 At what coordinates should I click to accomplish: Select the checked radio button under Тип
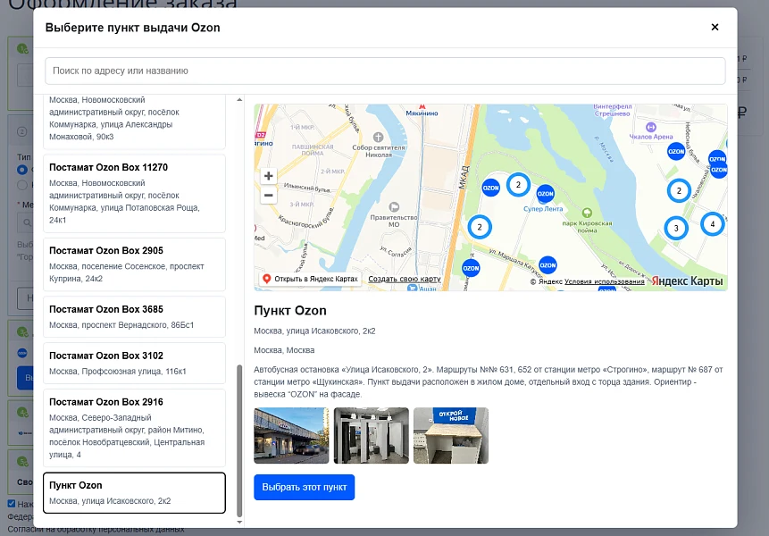(22, 170)
